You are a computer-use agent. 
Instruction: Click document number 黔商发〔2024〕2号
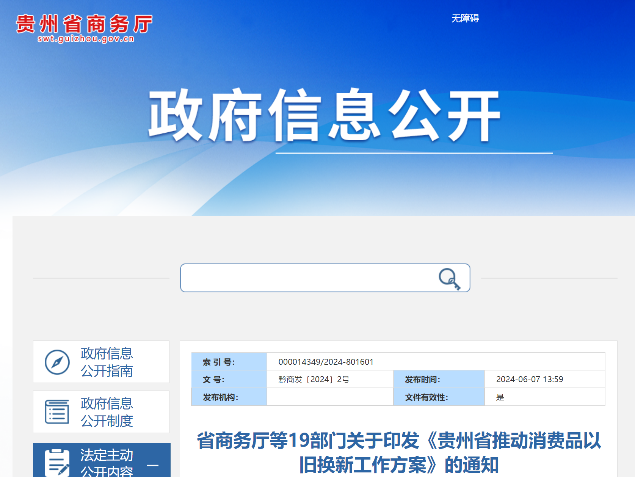coord(314,379)
